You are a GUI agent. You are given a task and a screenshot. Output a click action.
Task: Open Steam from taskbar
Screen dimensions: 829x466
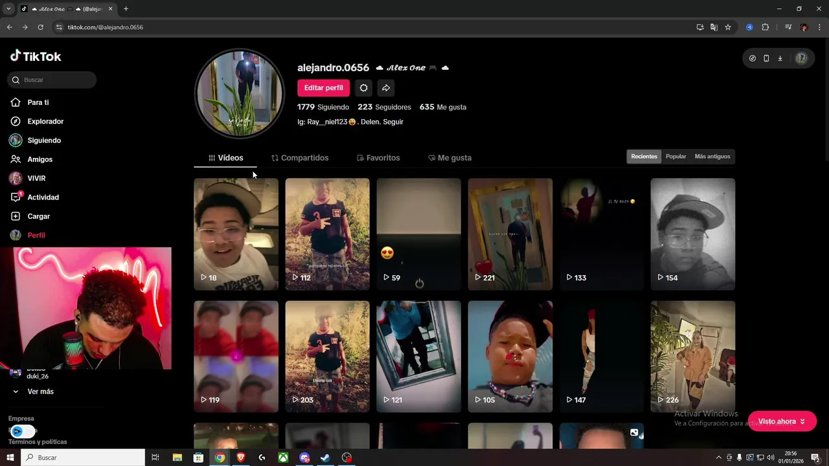tap(326, 458)
